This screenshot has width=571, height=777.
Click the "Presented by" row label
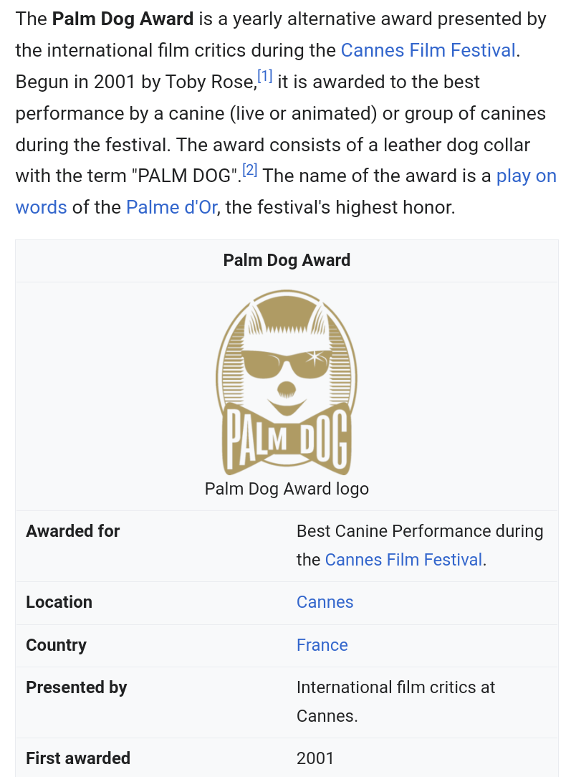click(77, 687)
